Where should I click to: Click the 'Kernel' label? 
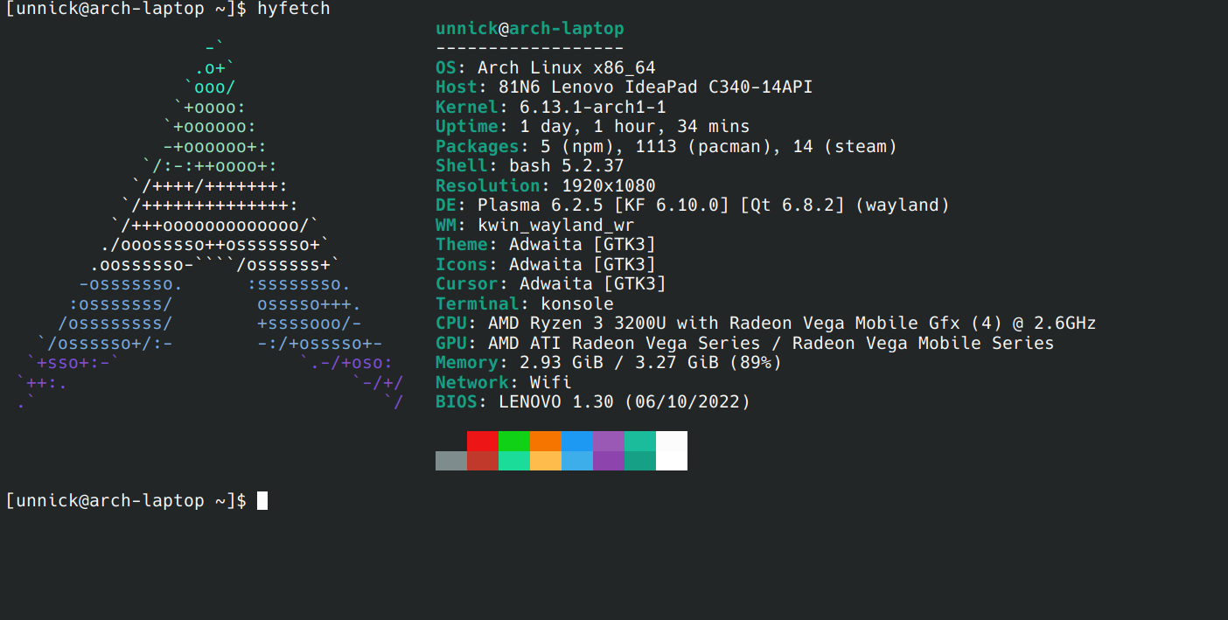pyautogui.click(x=467, y=108)
